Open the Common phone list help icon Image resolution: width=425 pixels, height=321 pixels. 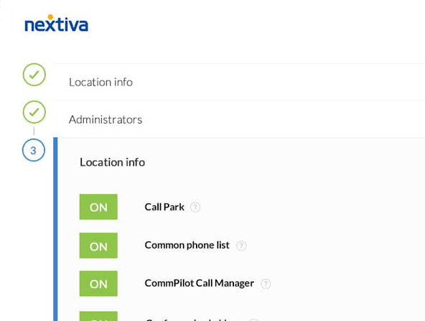pyautogui.click(x=241, y=246)
